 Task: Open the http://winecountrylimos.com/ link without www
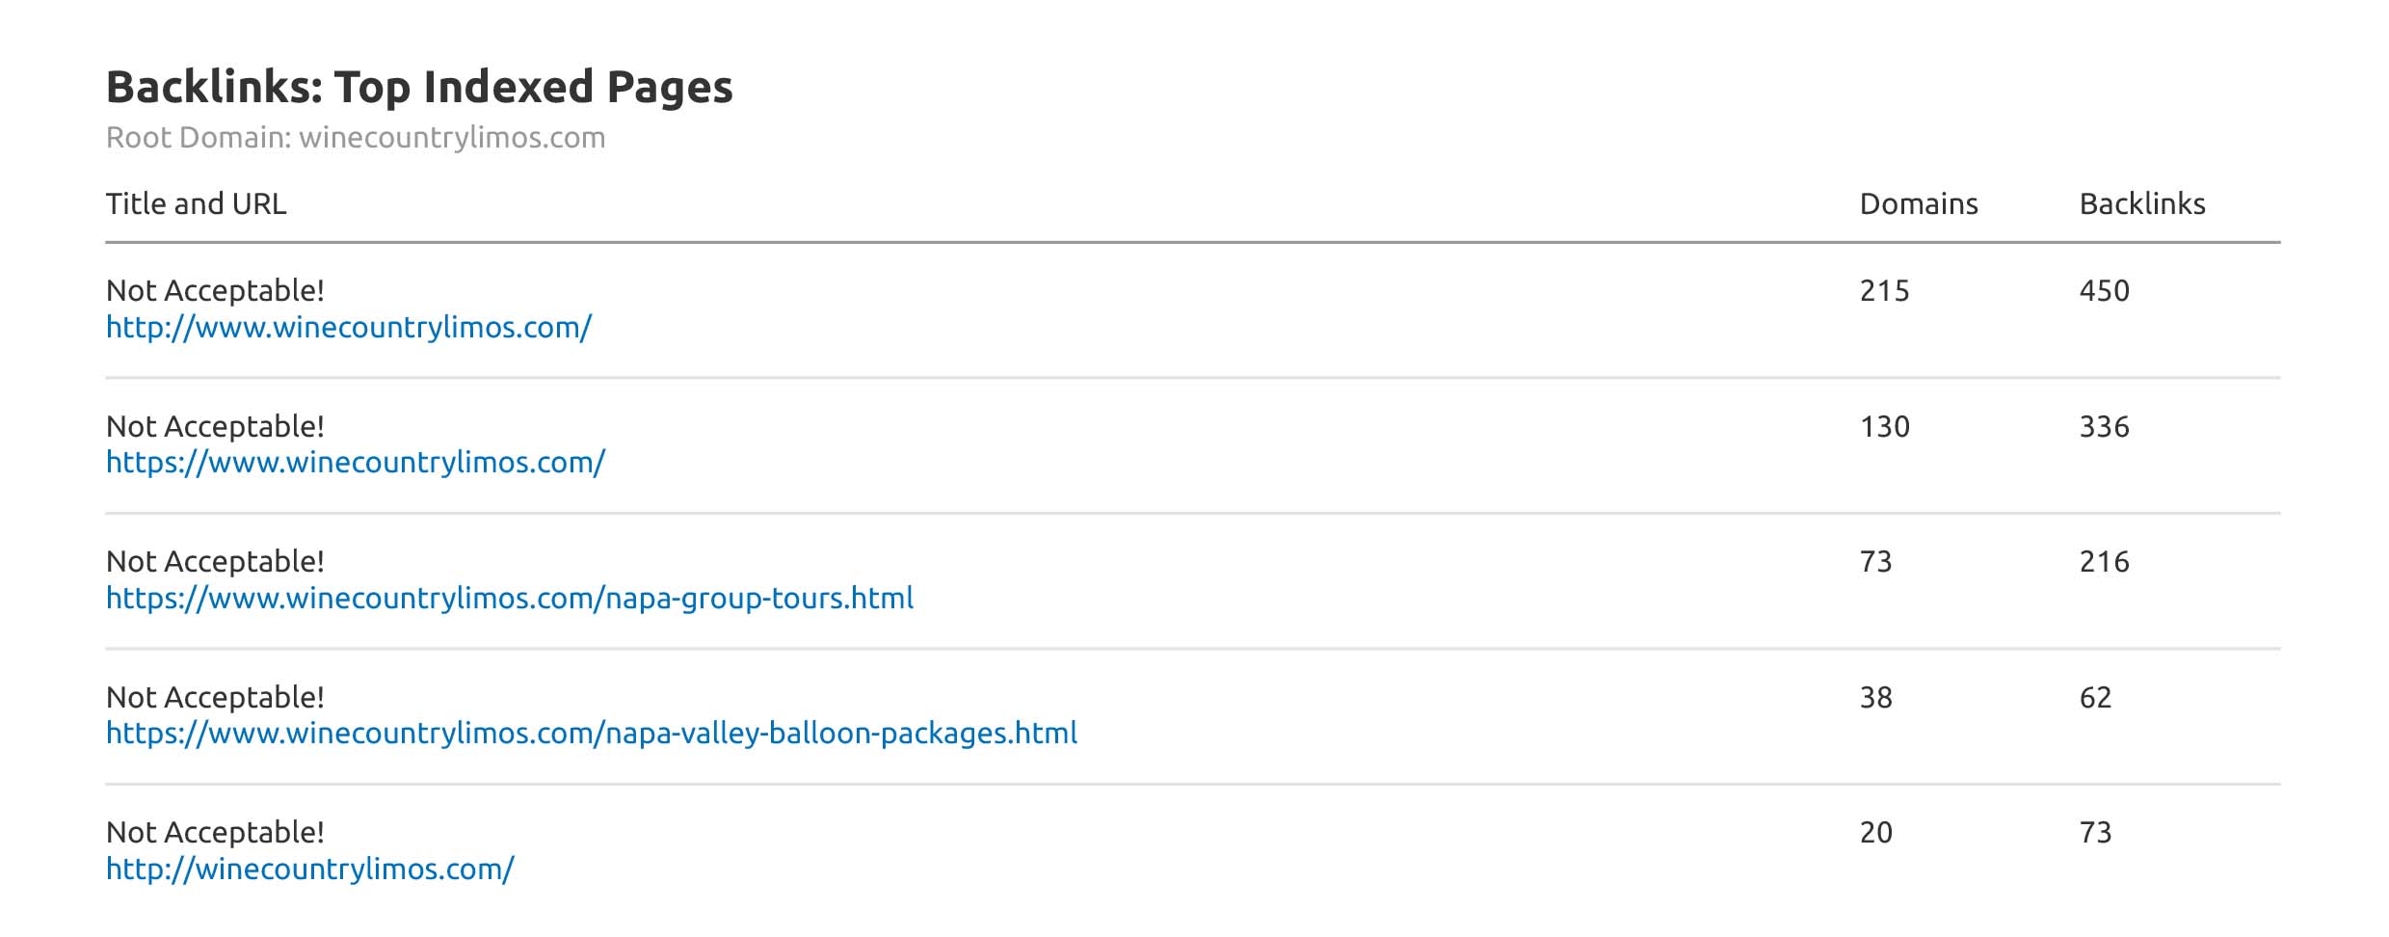coord(309,870)
